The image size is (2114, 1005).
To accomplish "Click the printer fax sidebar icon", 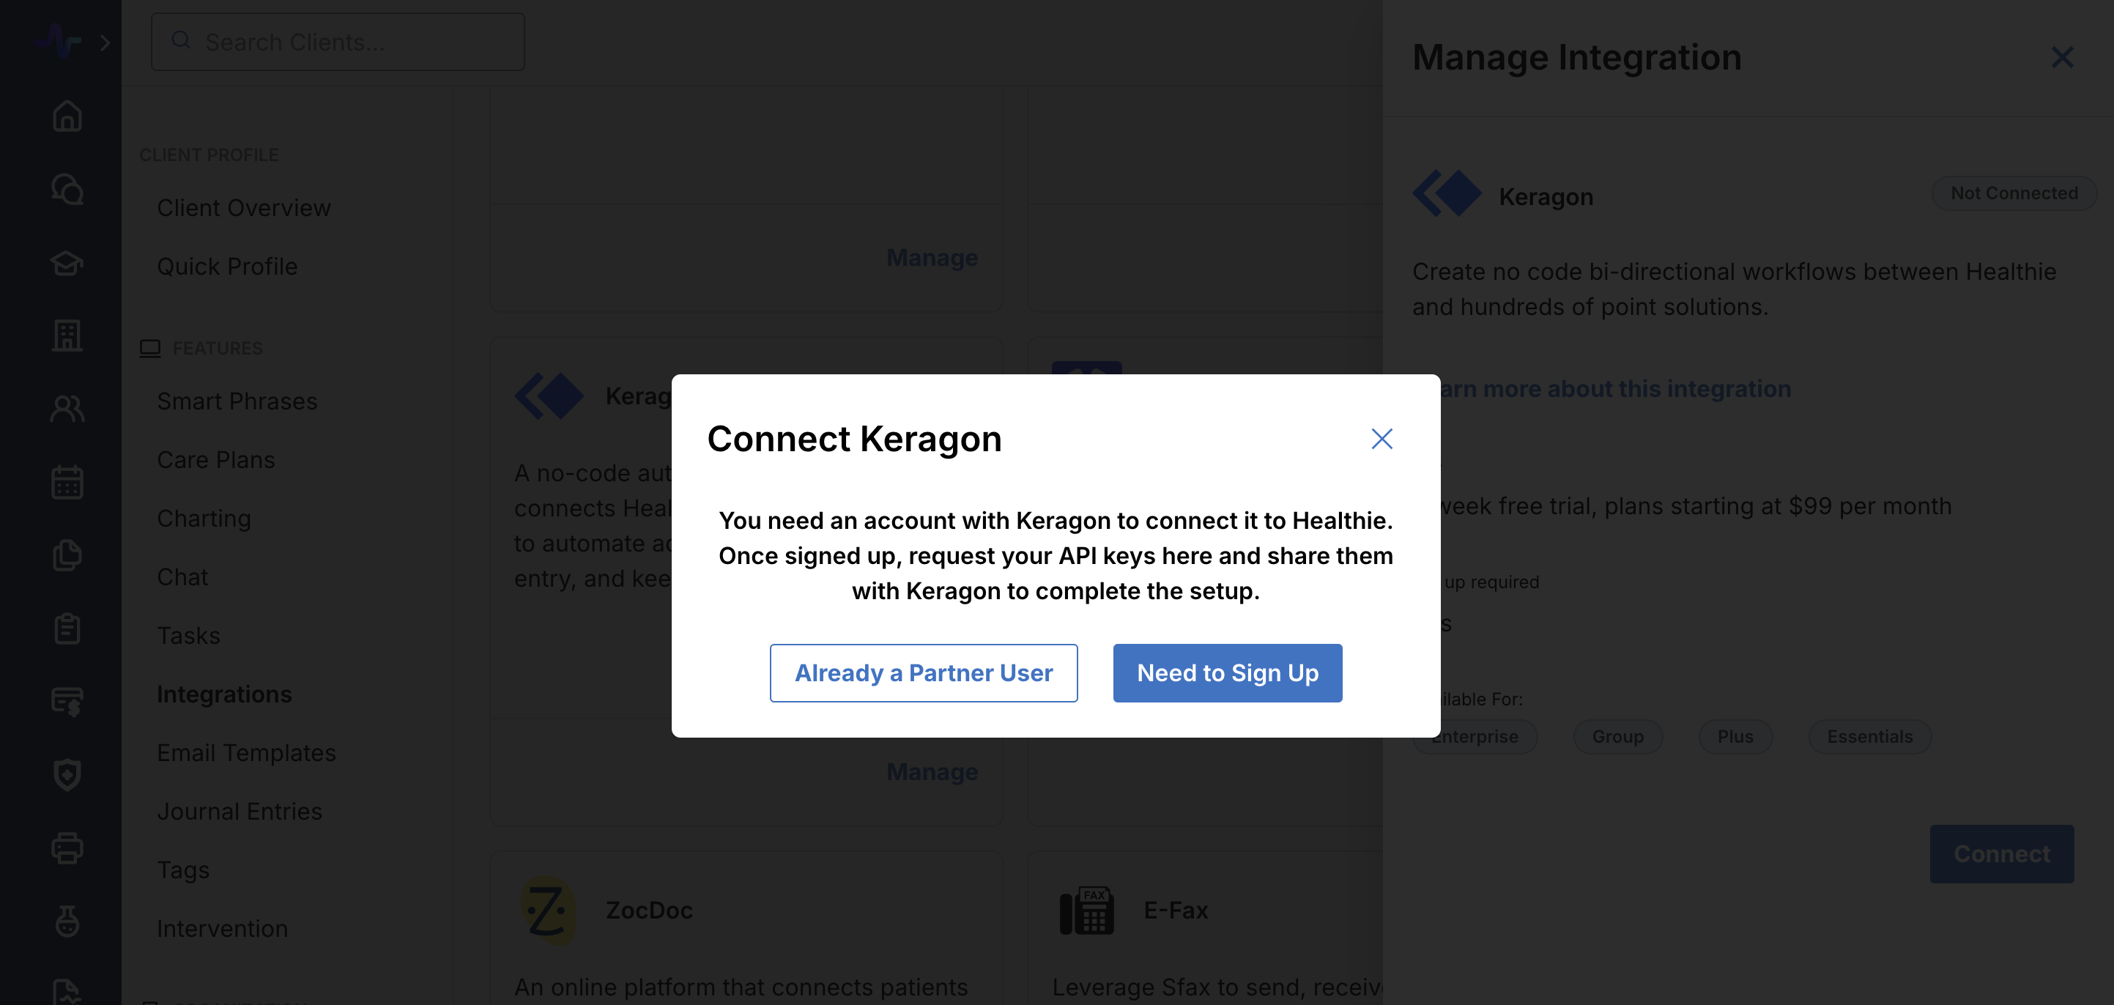I will tap(67, 848).
